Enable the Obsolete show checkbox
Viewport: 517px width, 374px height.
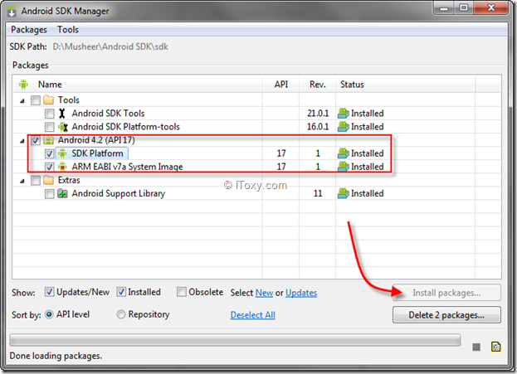(182, 292)
